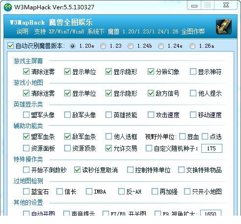Viewport: 241px width, 224px height.
Task: Choose the 1.26a version option
Action: click(x=192, y=46)
